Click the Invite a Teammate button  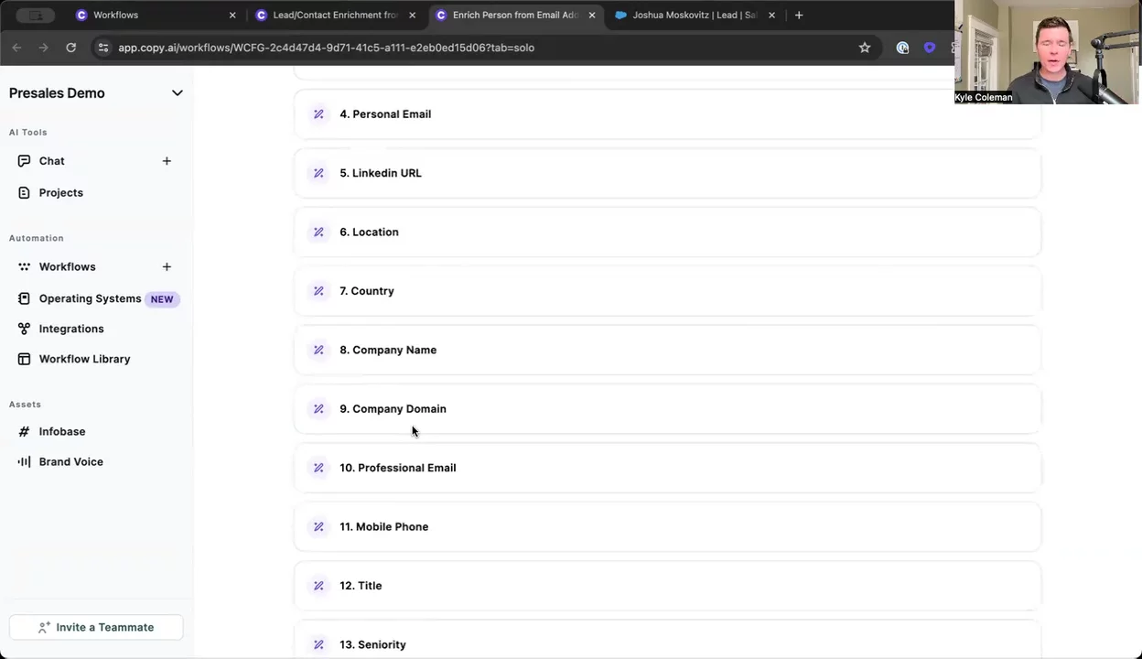pyautogui.click(x=96, y=628)
